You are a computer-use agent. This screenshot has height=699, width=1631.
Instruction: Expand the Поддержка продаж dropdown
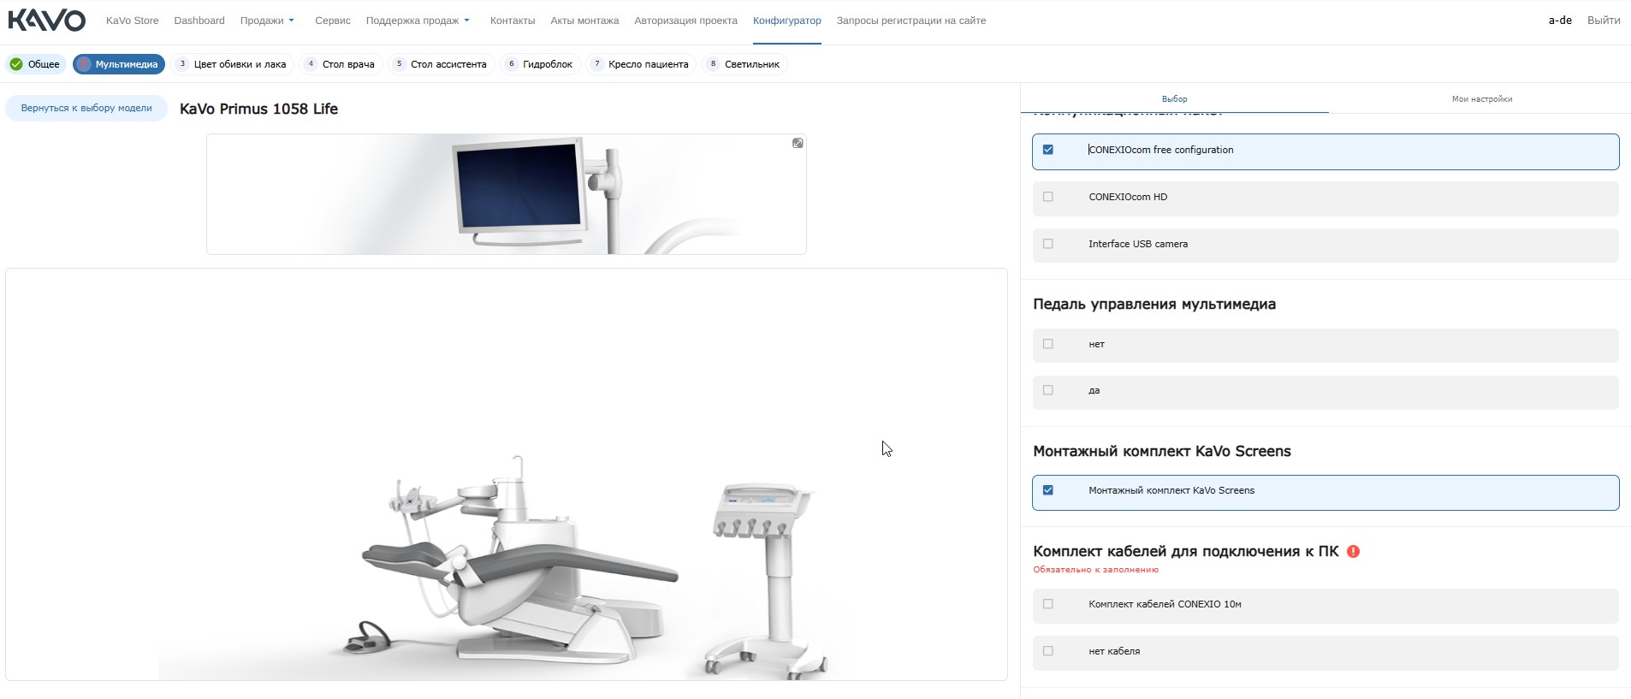tap(418, 21)
